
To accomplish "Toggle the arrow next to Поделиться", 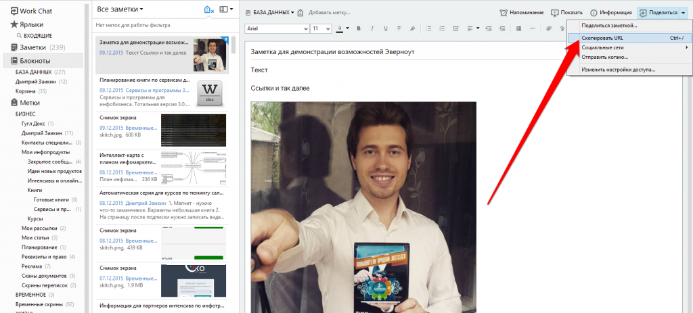I will tap(684, 12).
